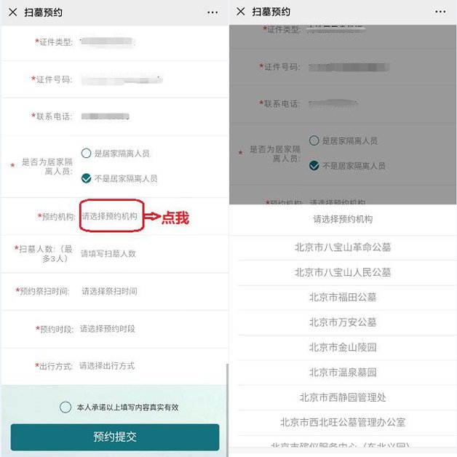Select 是居家隔离人员 radio in left form
The height and width of the screenshot is (457, 457).
[87, 153]
